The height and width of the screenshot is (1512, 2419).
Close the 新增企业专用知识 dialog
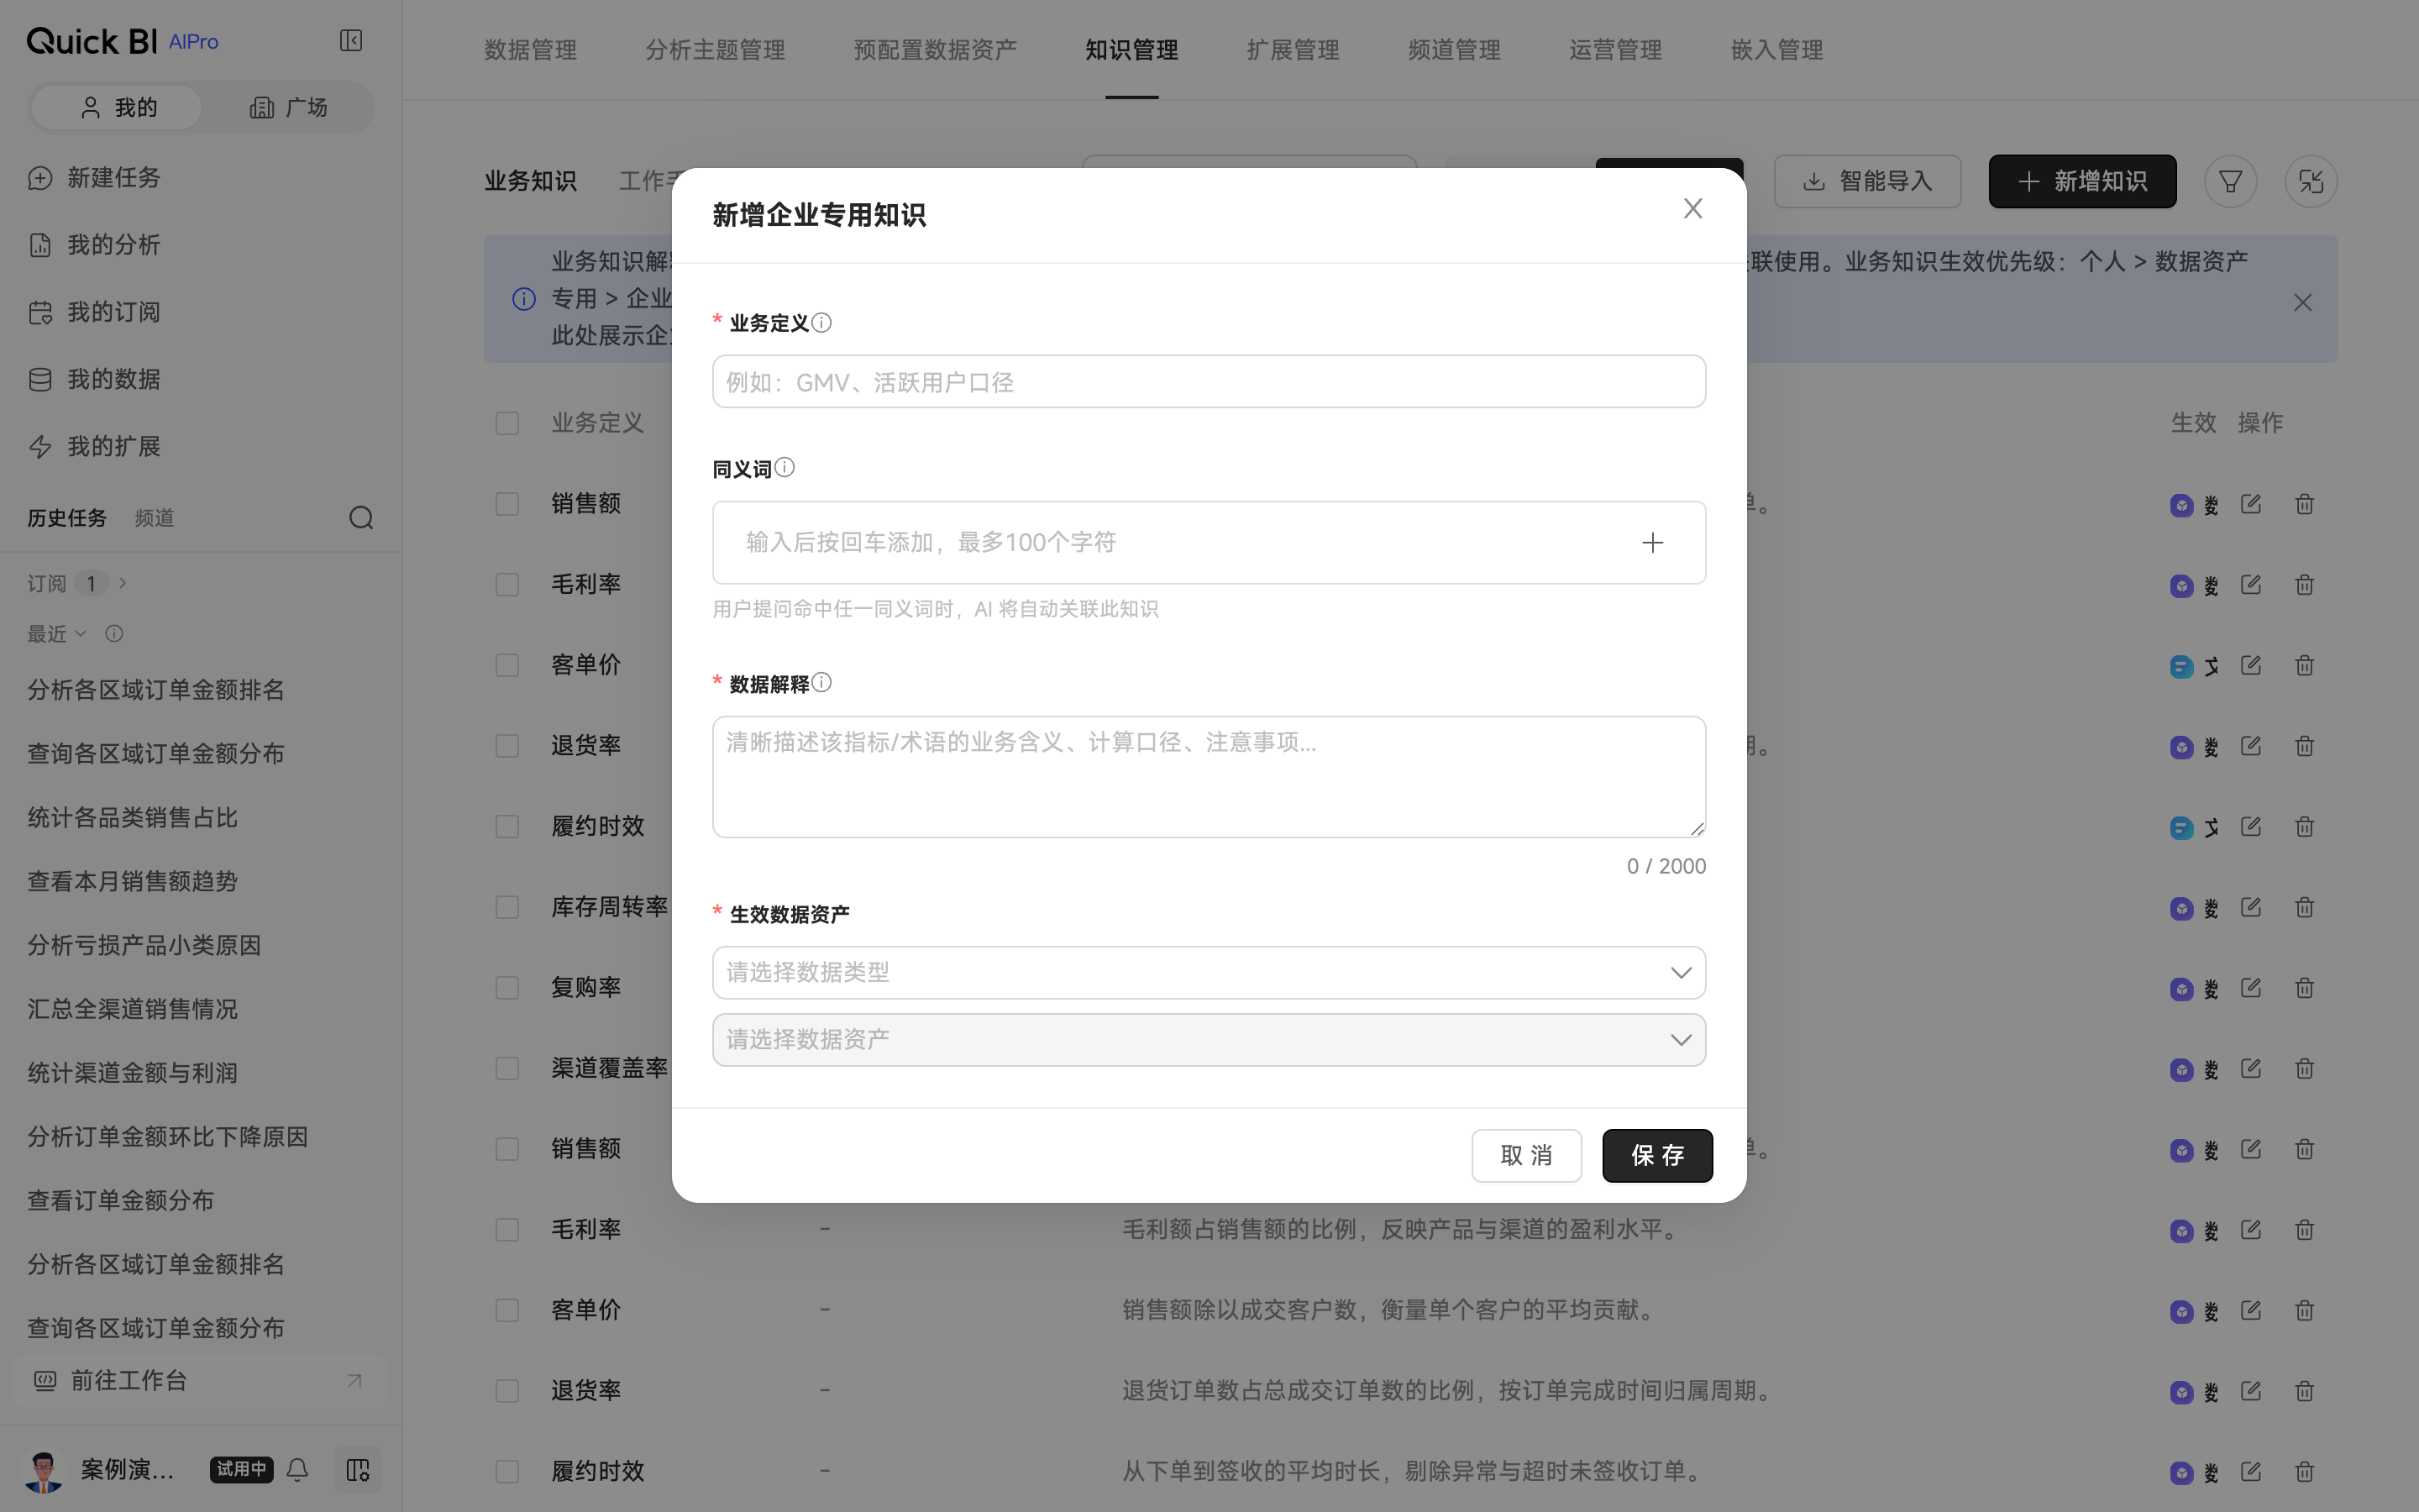tap(1692, 208)
